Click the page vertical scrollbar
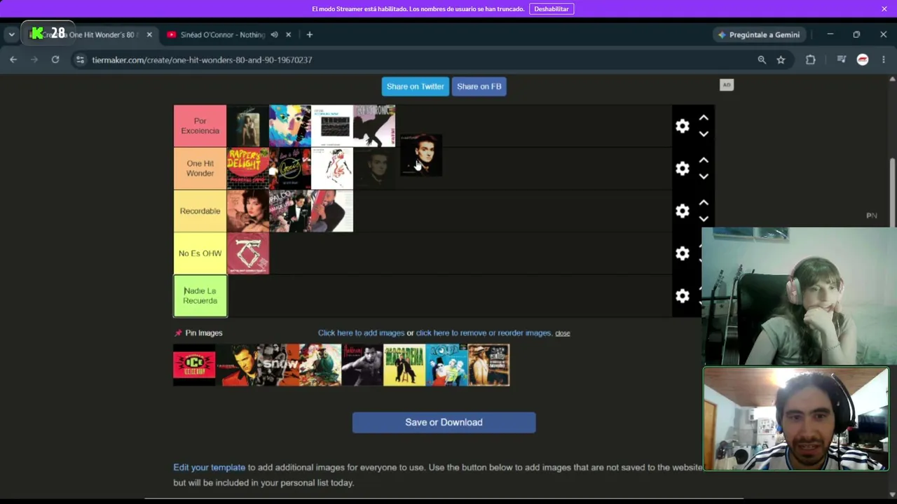 892,192
